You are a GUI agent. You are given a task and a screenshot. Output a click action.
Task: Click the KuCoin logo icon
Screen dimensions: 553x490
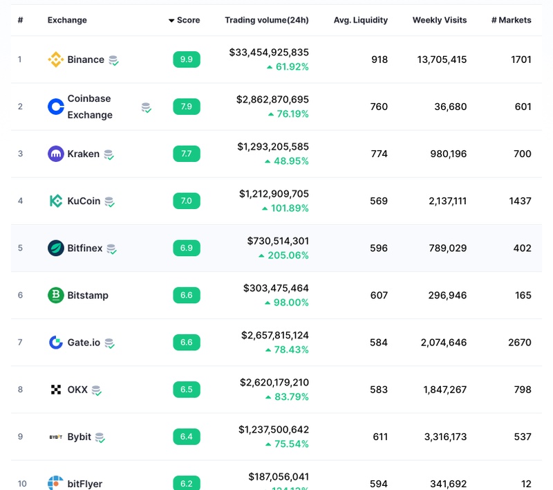point(56,201)
